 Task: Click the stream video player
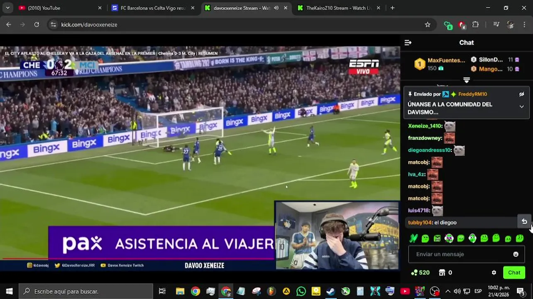click(200, 158)
